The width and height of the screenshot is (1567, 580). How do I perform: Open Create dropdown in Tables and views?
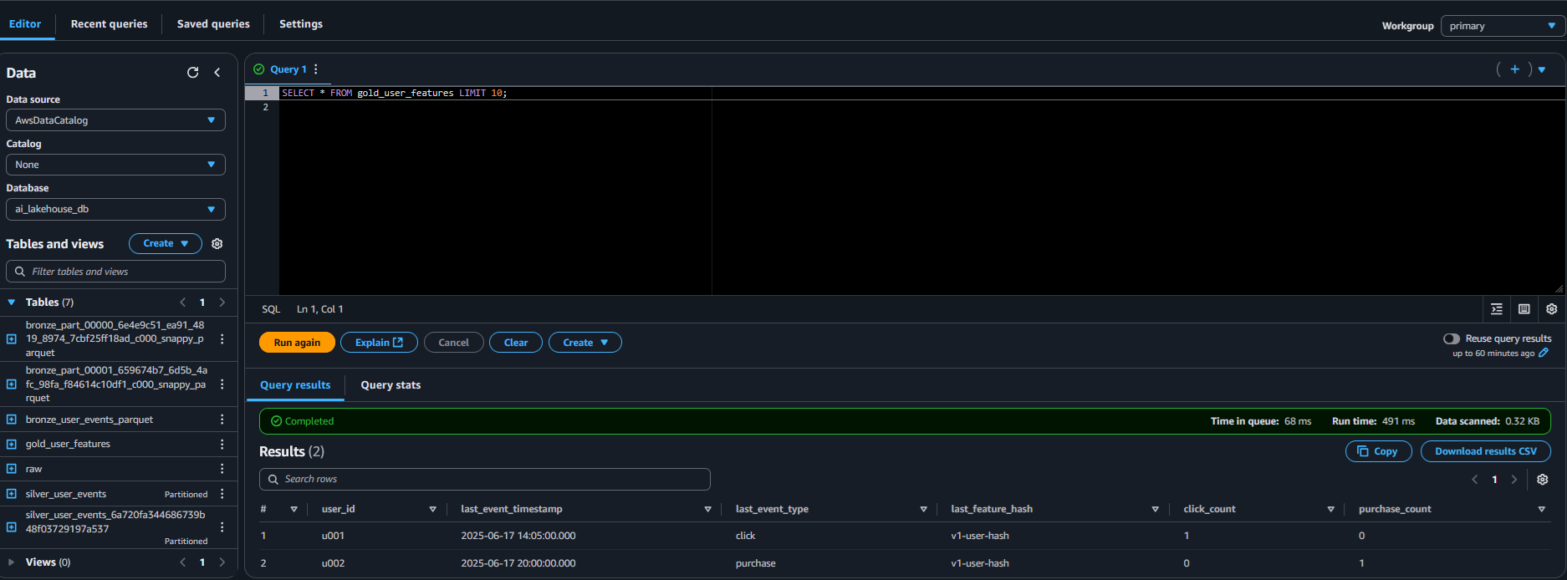[x=166, y=243]
